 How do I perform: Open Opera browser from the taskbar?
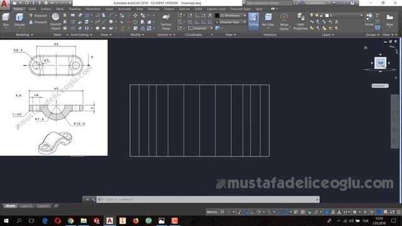click(x=58, y=220)
